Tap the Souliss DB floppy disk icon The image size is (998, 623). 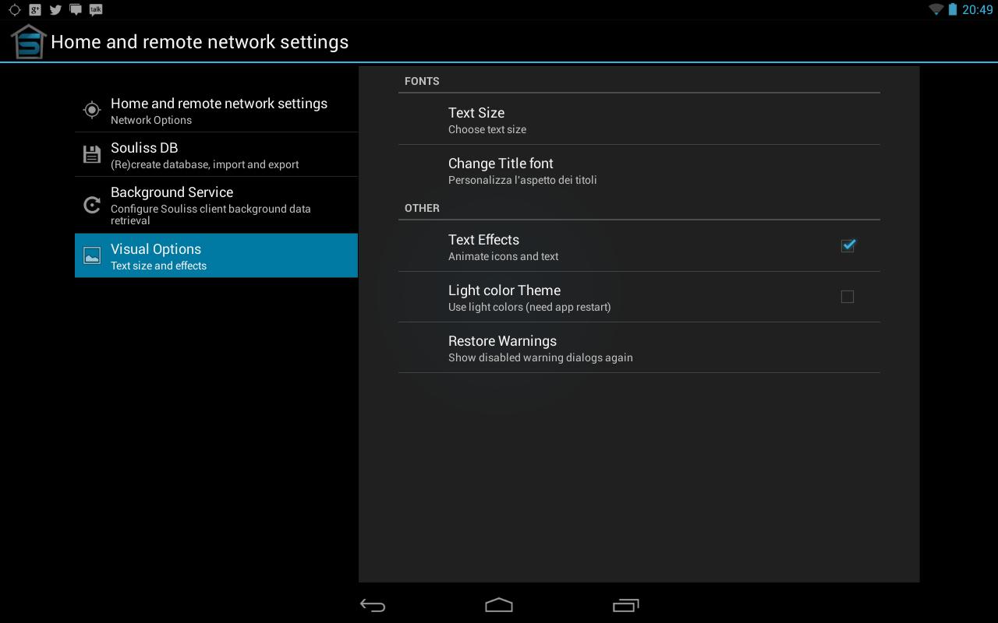92,154
